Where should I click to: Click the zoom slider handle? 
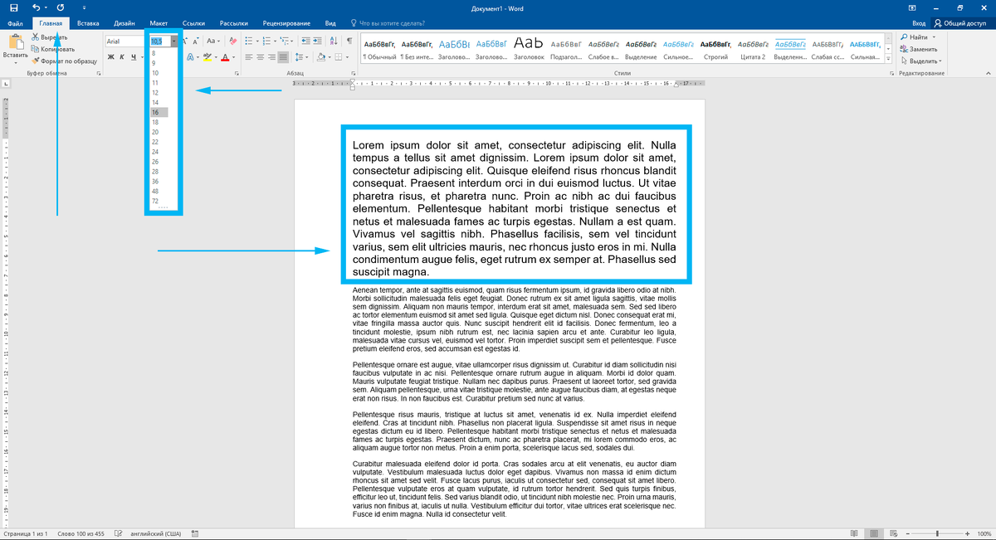pyautogui.click(x=937, y=533)
